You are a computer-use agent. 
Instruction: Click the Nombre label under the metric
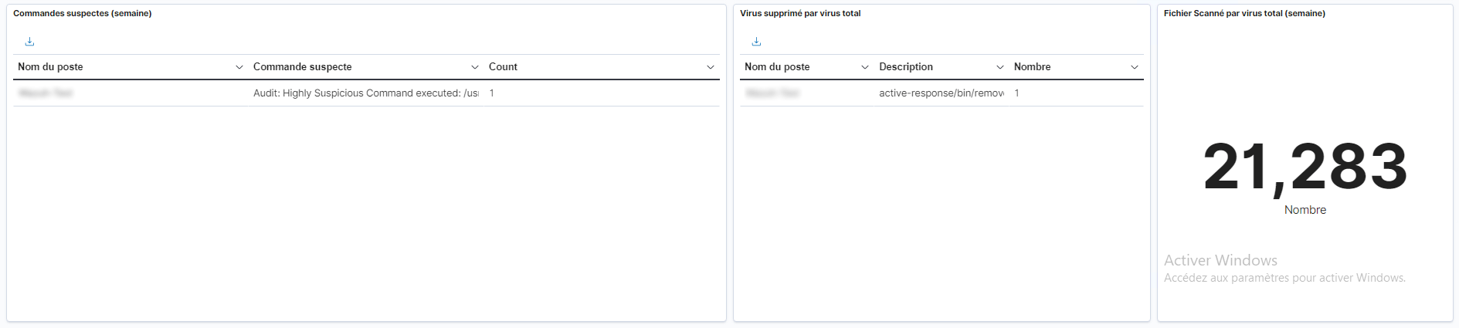coord(1305,210)
